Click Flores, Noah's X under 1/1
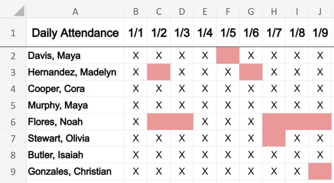 coord(136,122)
